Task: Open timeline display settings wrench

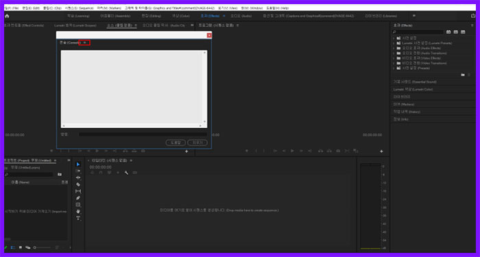Action: click(x=126, y=173)
